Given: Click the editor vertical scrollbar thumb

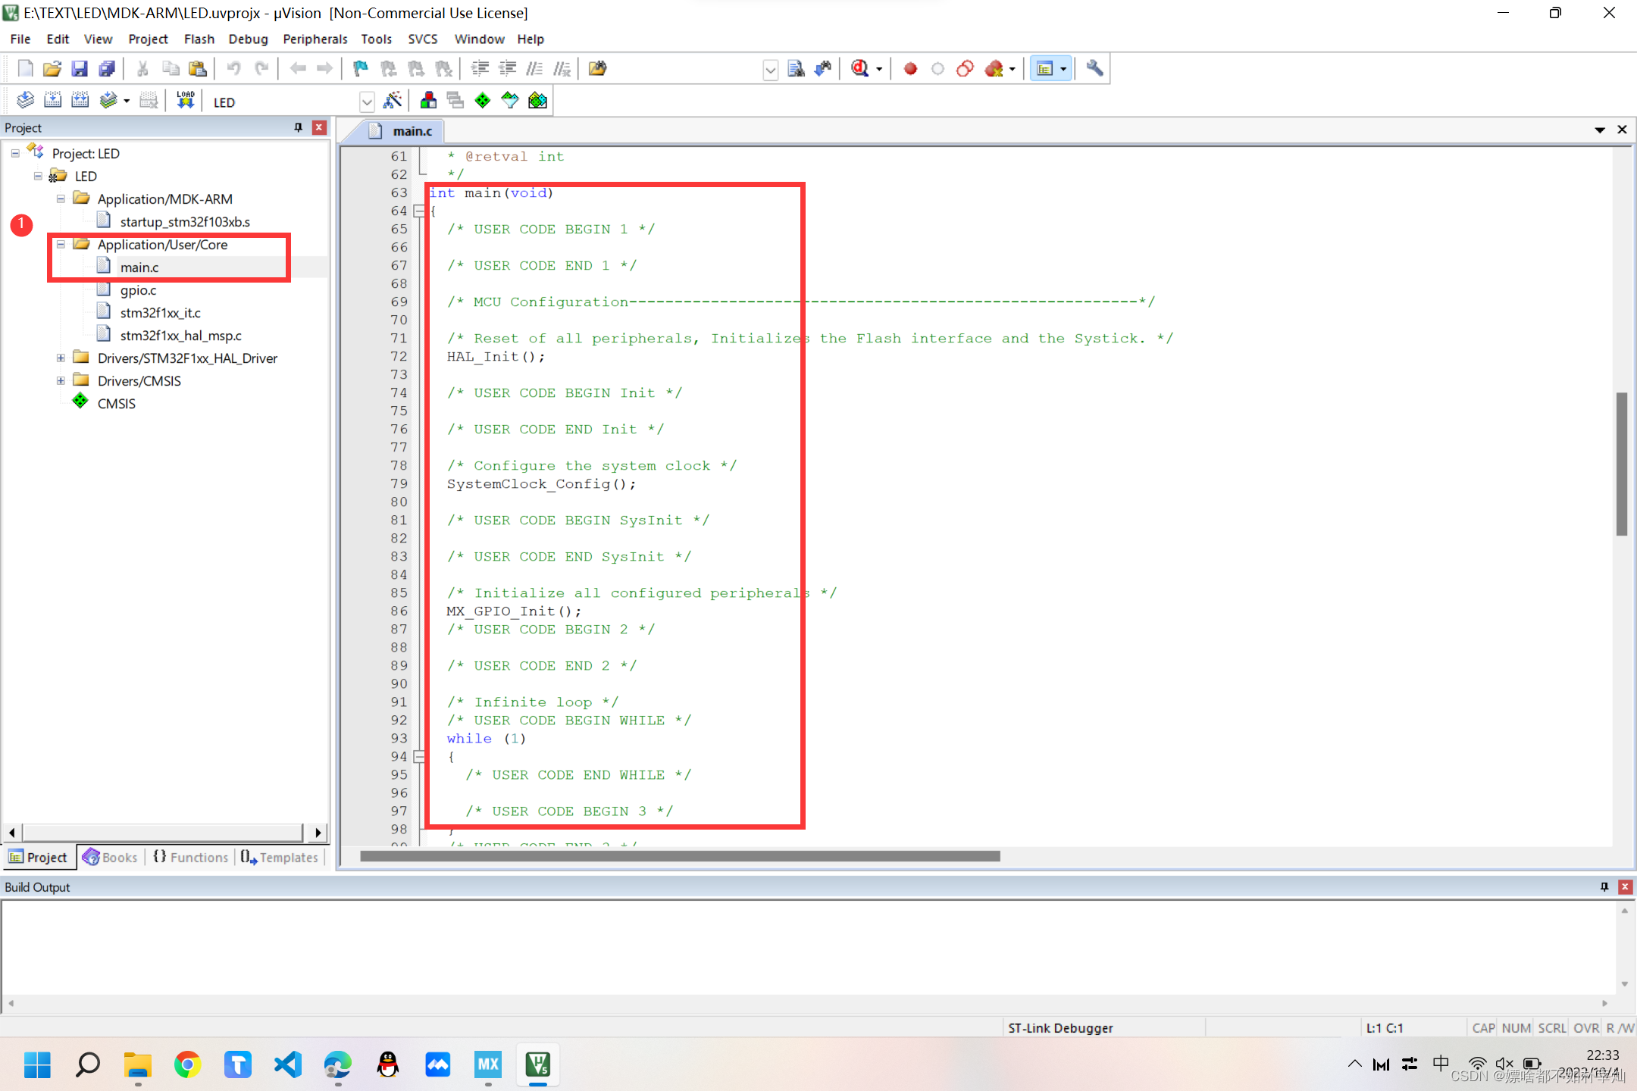Looking at the screenshot, I should point(1621,462).
